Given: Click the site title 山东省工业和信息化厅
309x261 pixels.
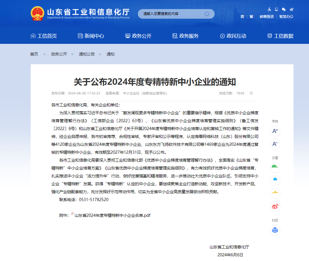Looking at the screenshot, I should tap(88, 12).
